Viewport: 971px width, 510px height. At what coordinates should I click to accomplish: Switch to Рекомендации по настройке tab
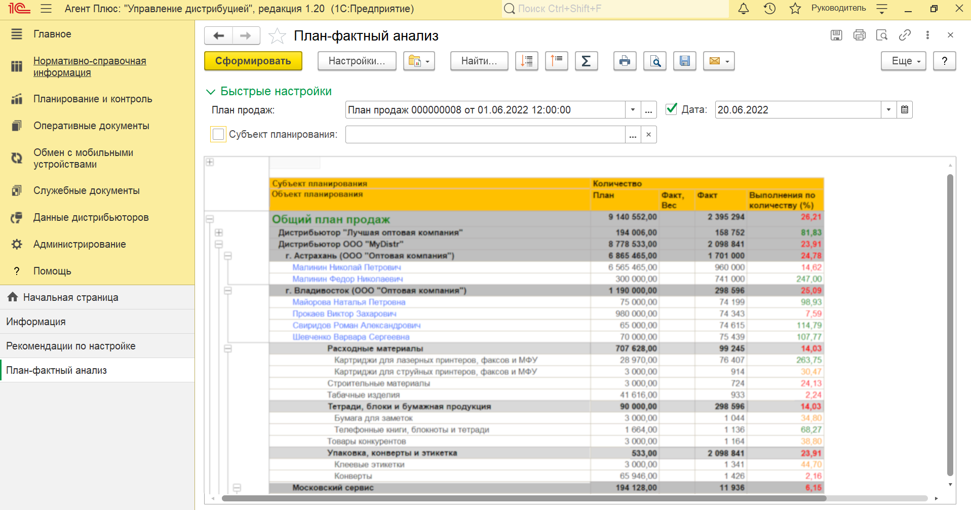tap(97, 346)
